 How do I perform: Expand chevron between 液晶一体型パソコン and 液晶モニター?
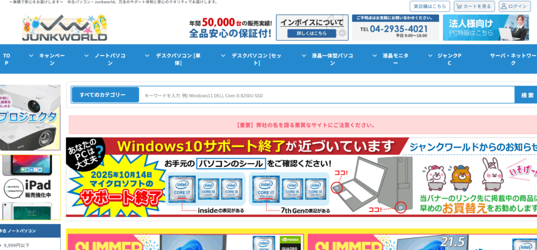375,55
